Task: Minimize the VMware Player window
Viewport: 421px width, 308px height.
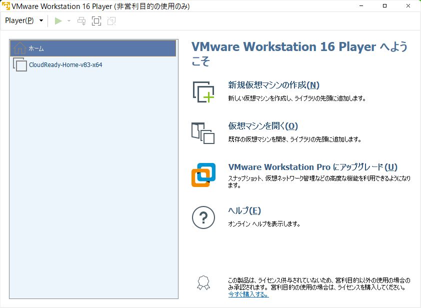Action: 361,6
